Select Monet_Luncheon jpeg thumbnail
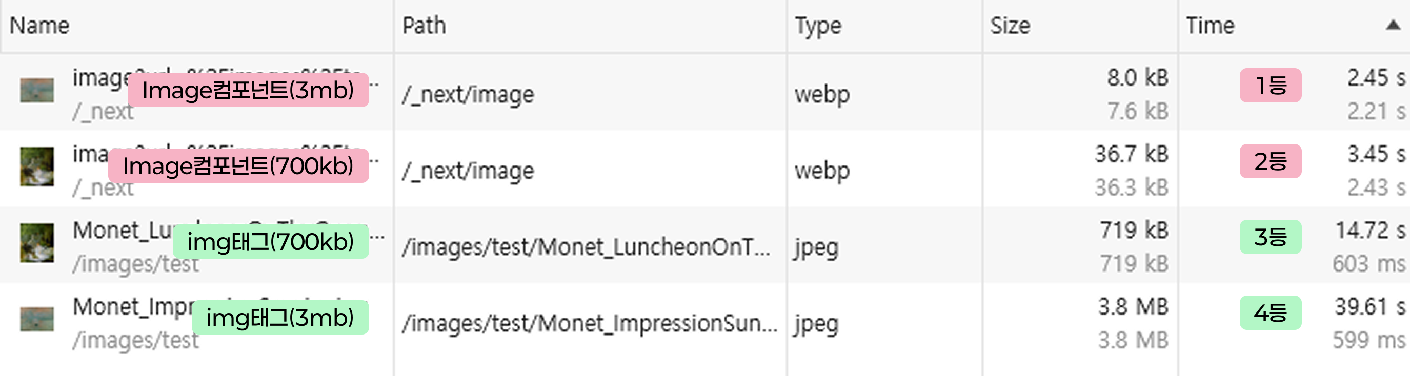1410x376 pixels. point(37,243)
